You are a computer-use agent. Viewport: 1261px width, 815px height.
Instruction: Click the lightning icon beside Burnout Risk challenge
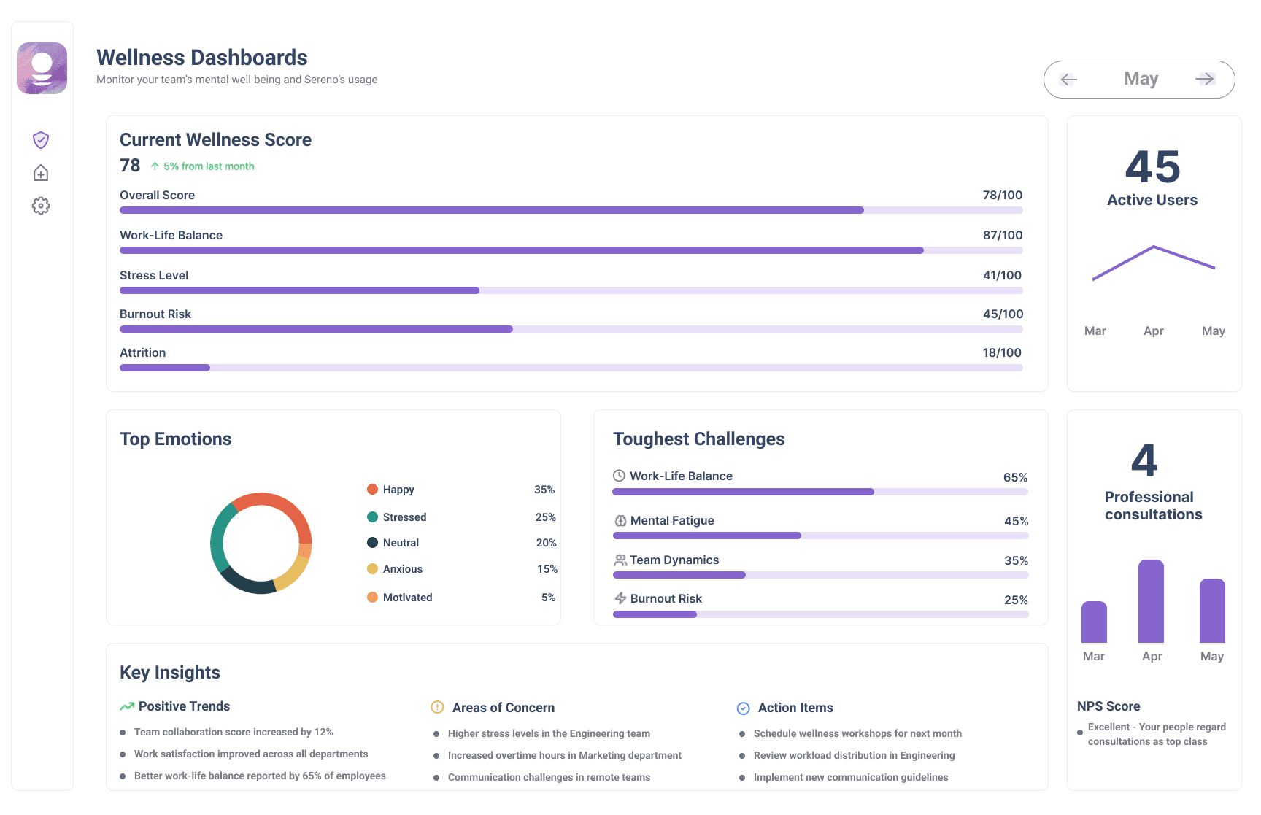620,598
